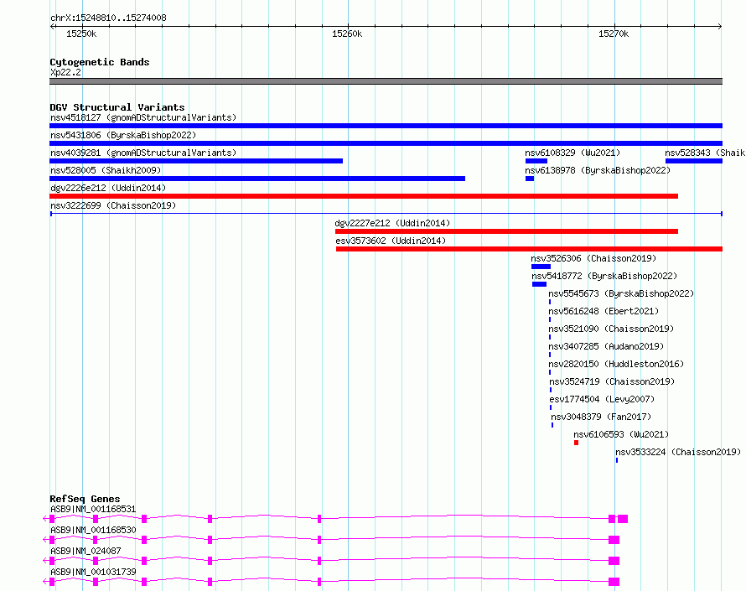Click the Cytogenetic Bands track title
746x591 pixels.
100,62
